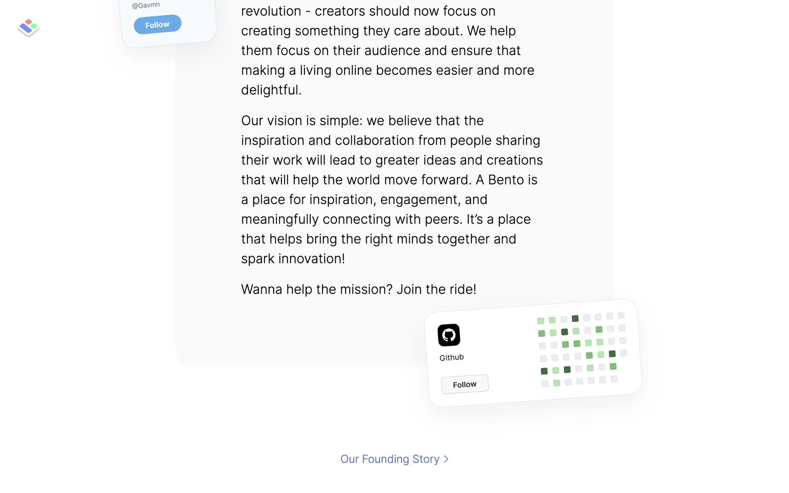Click the @Gavmn handle text
The image size is (789, 493).
point(146,5)
